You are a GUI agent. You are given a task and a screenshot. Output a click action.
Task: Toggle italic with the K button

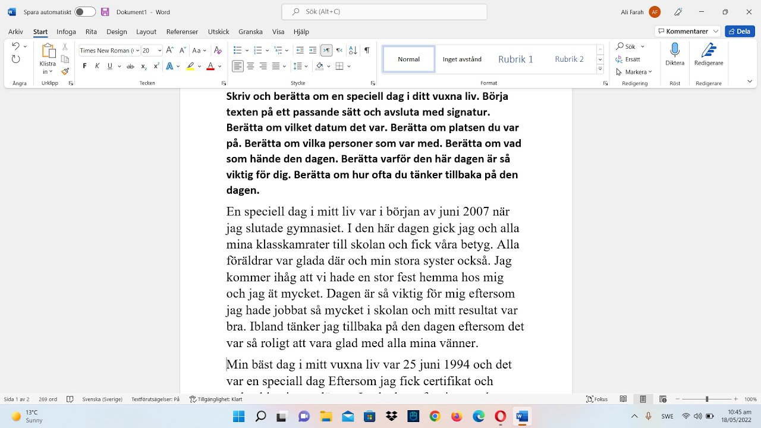point(97,66)
